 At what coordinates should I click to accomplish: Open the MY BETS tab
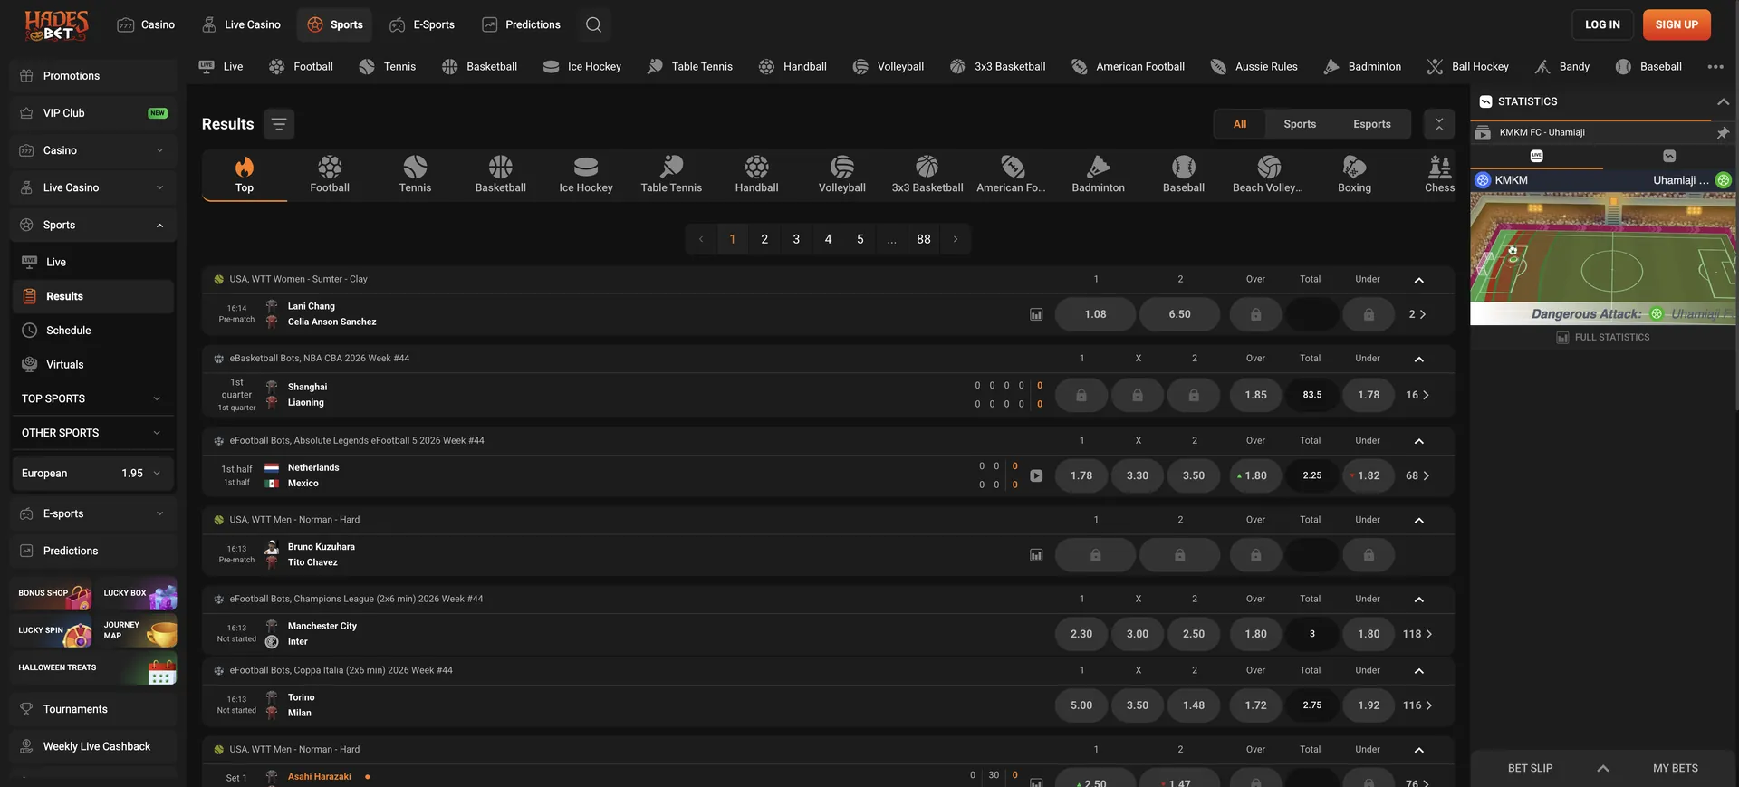click(1675, 768)
